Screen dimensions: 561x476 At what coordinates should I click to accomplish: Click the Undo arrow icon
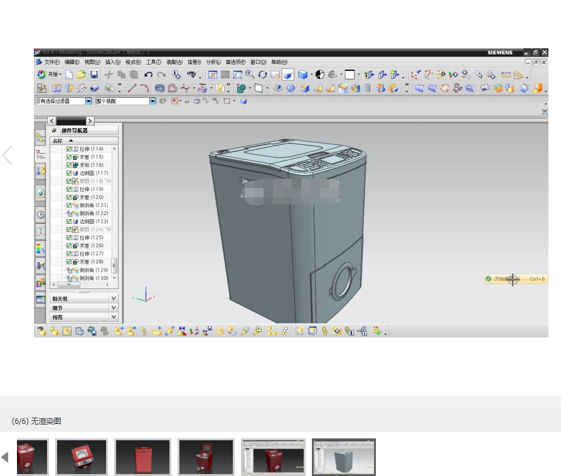[149, 75]
